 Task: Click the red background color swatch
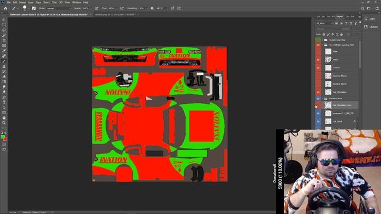5,139
